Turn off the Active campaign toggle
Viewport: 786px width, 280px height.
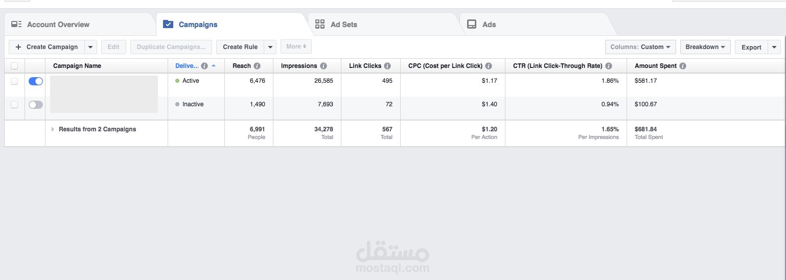click(36, 81)
